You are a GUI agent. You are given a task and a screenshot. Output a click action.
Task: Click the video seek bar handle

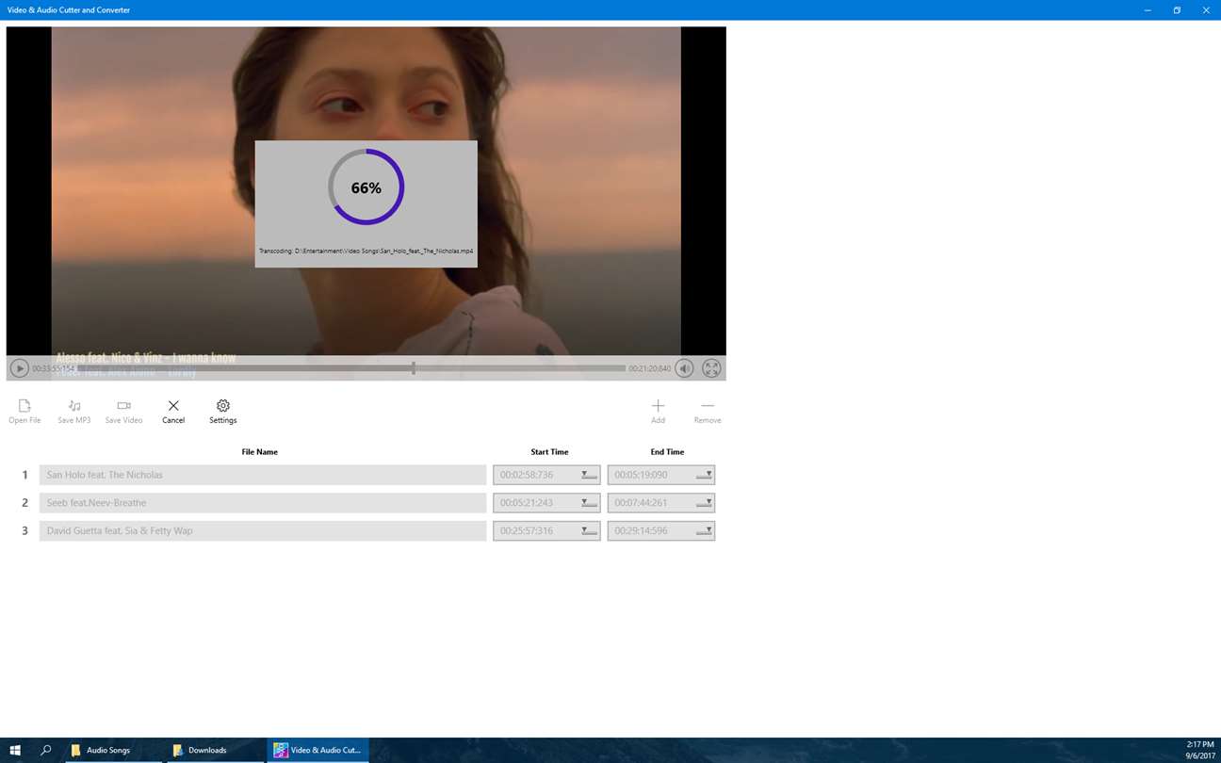414,368
